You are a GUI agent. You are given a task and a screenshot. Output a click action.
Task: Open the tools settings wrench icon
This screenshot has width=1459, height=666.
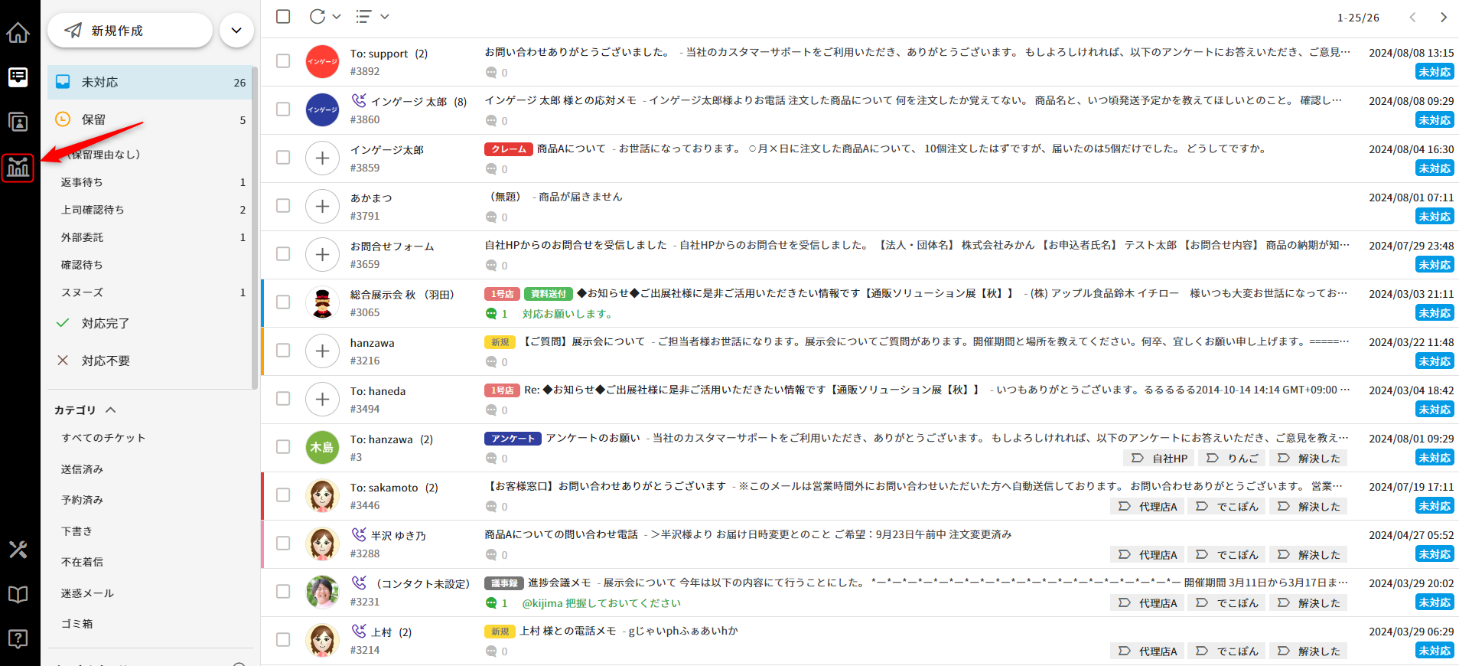pos(18,549)
